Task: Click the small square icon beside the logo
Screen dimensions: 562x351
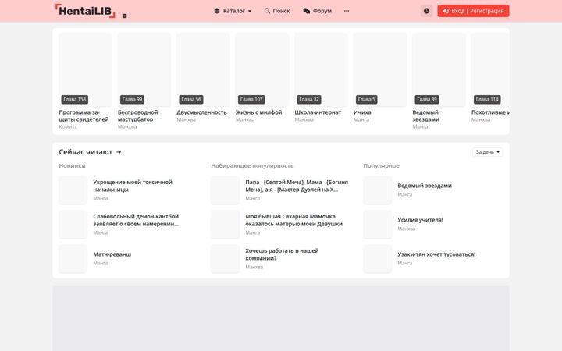Action: pos(124,16)
